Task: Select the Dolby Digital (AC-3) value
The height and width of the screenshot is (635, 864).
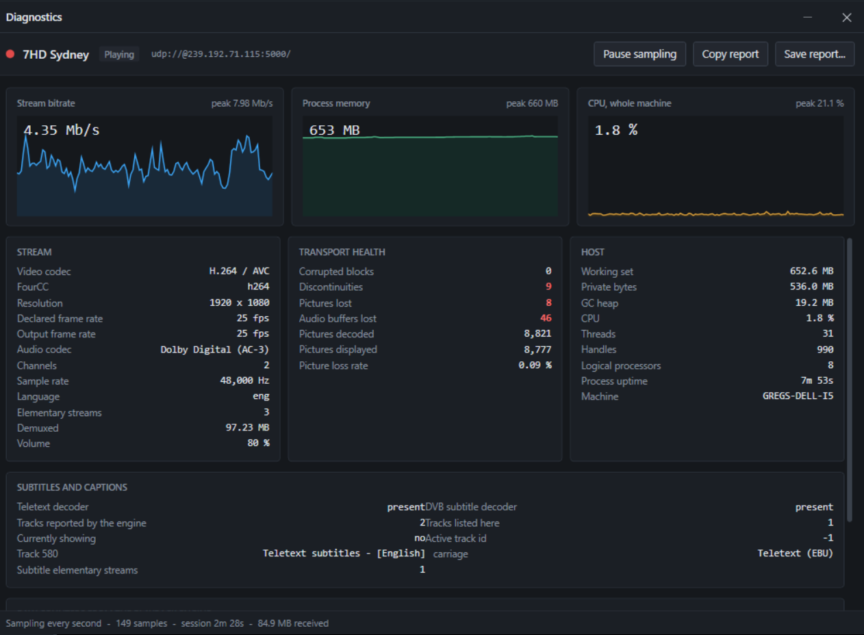Action: 215,350
